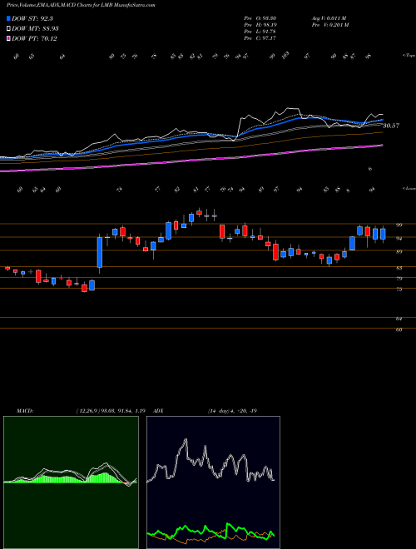
Task: Click the 64 price level axis label
Action: pyautogui.click(x=399, y=319)
